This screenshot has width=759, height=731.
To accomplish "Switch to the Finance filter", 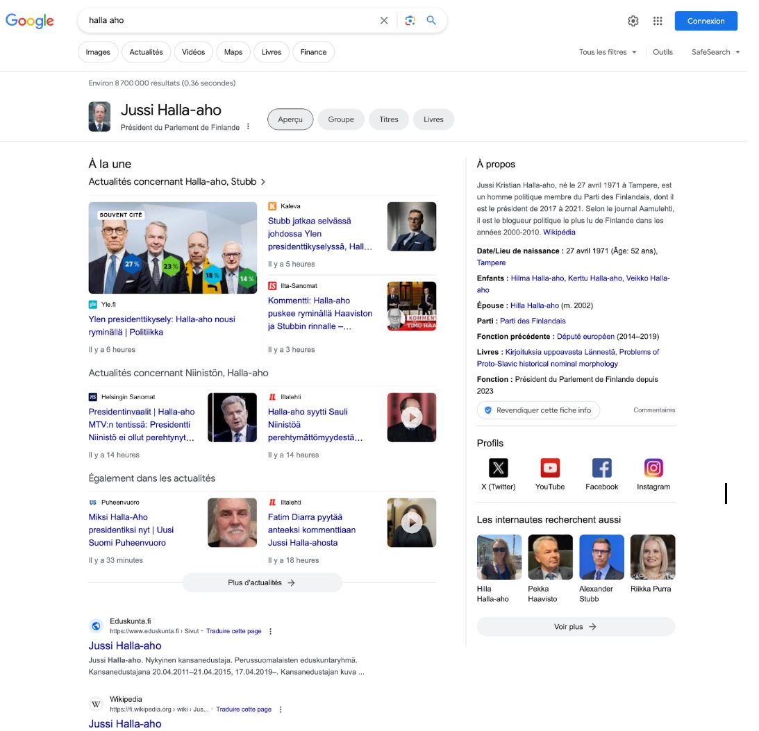I will (x=313, y=52).
